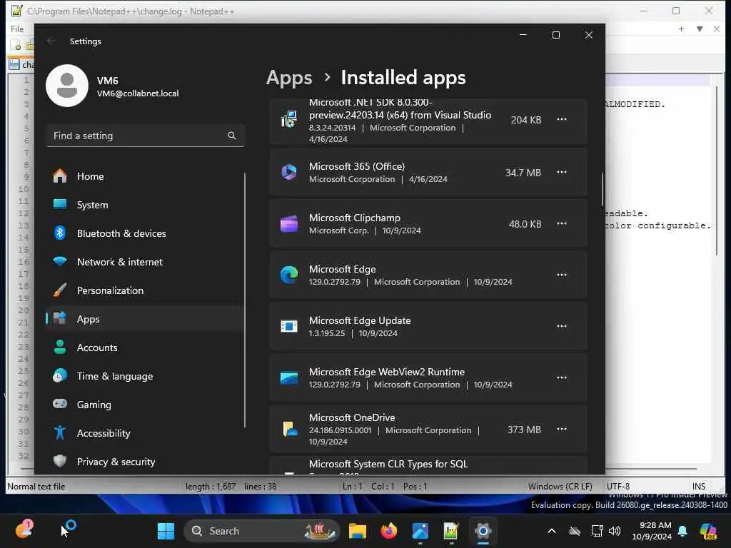Open Copilot preview icon on taskbar
Image resolution: width=731 pixels, height=548 pixels.
click(708, 531)
